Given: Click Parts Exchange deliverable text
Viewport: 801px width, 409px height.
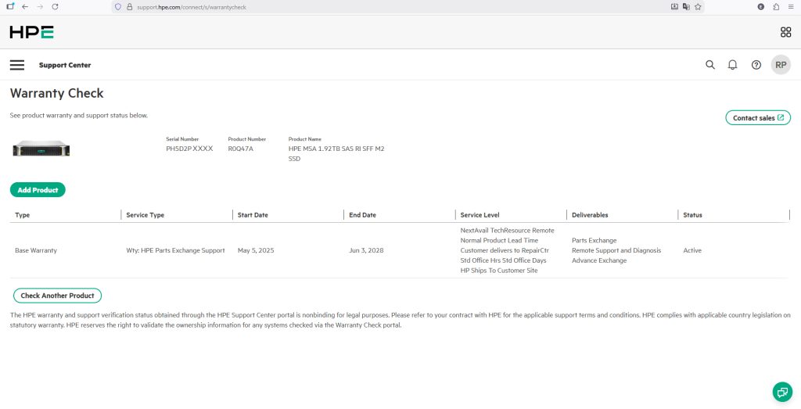Looking at the screenshot, I should point(594,241).
